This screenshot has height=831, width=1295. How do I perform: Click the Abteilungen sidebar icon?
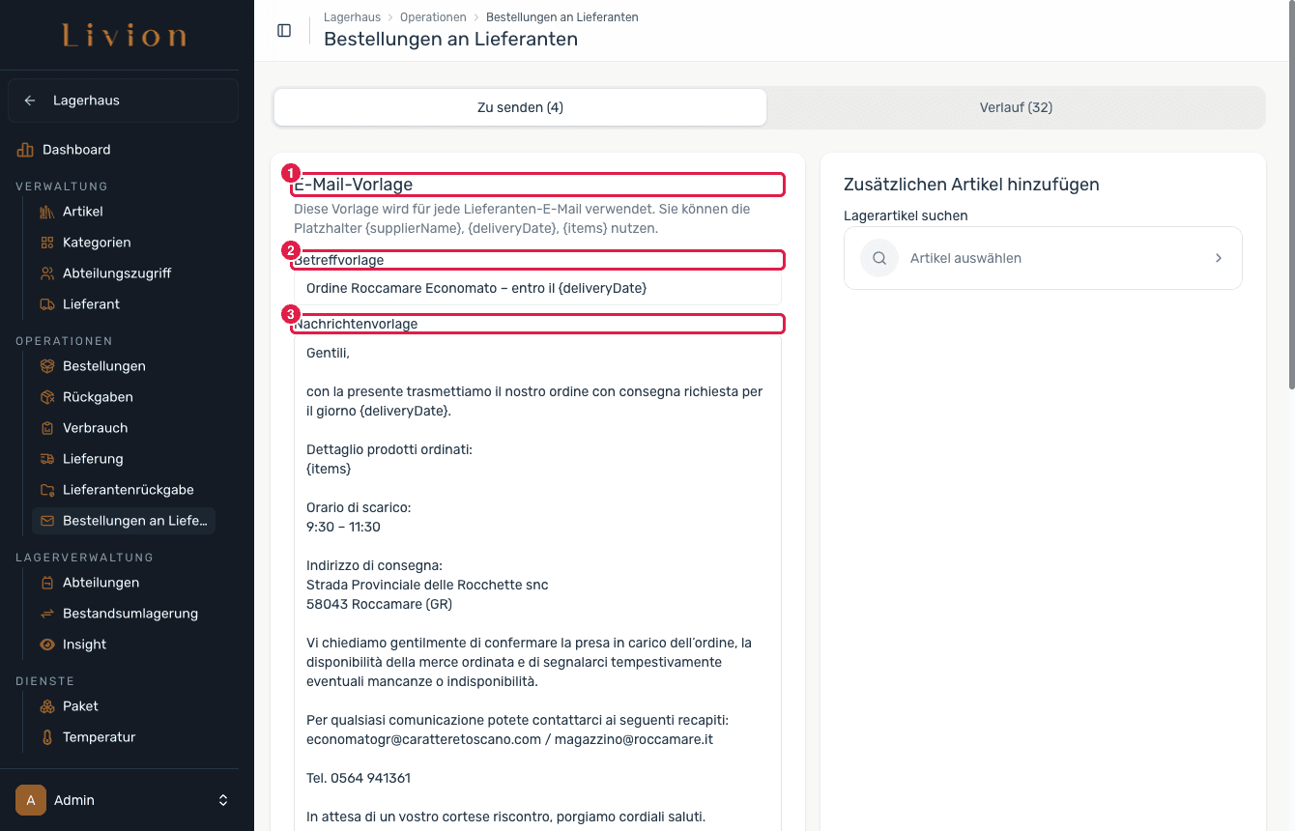click(47, 583)
